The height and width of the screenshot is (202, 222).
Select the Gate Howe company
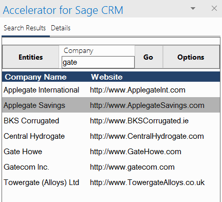(x=23, y=152)
